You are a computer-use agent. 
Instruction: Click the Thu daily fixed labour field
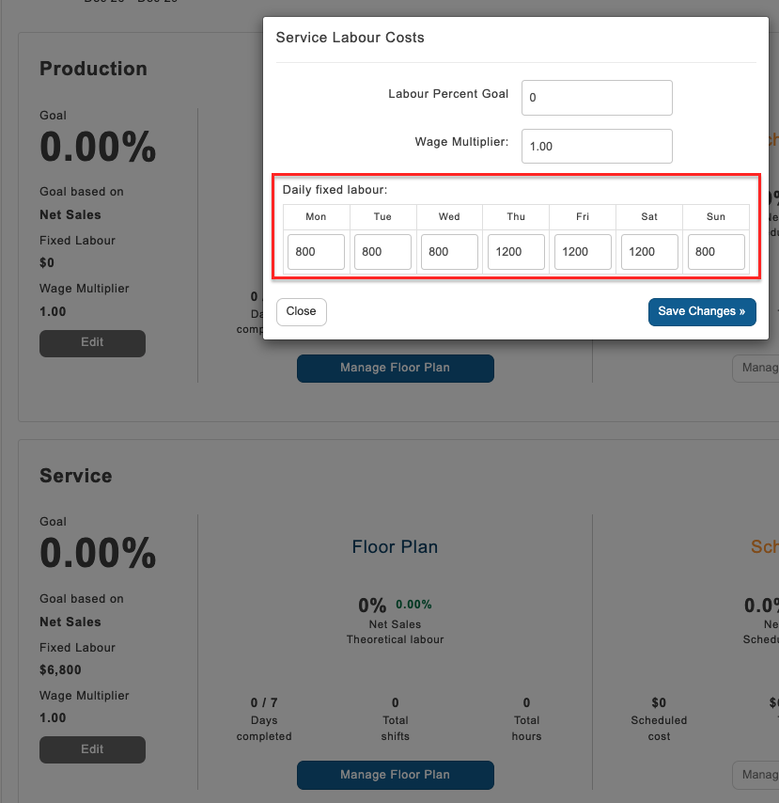point(516,252)
